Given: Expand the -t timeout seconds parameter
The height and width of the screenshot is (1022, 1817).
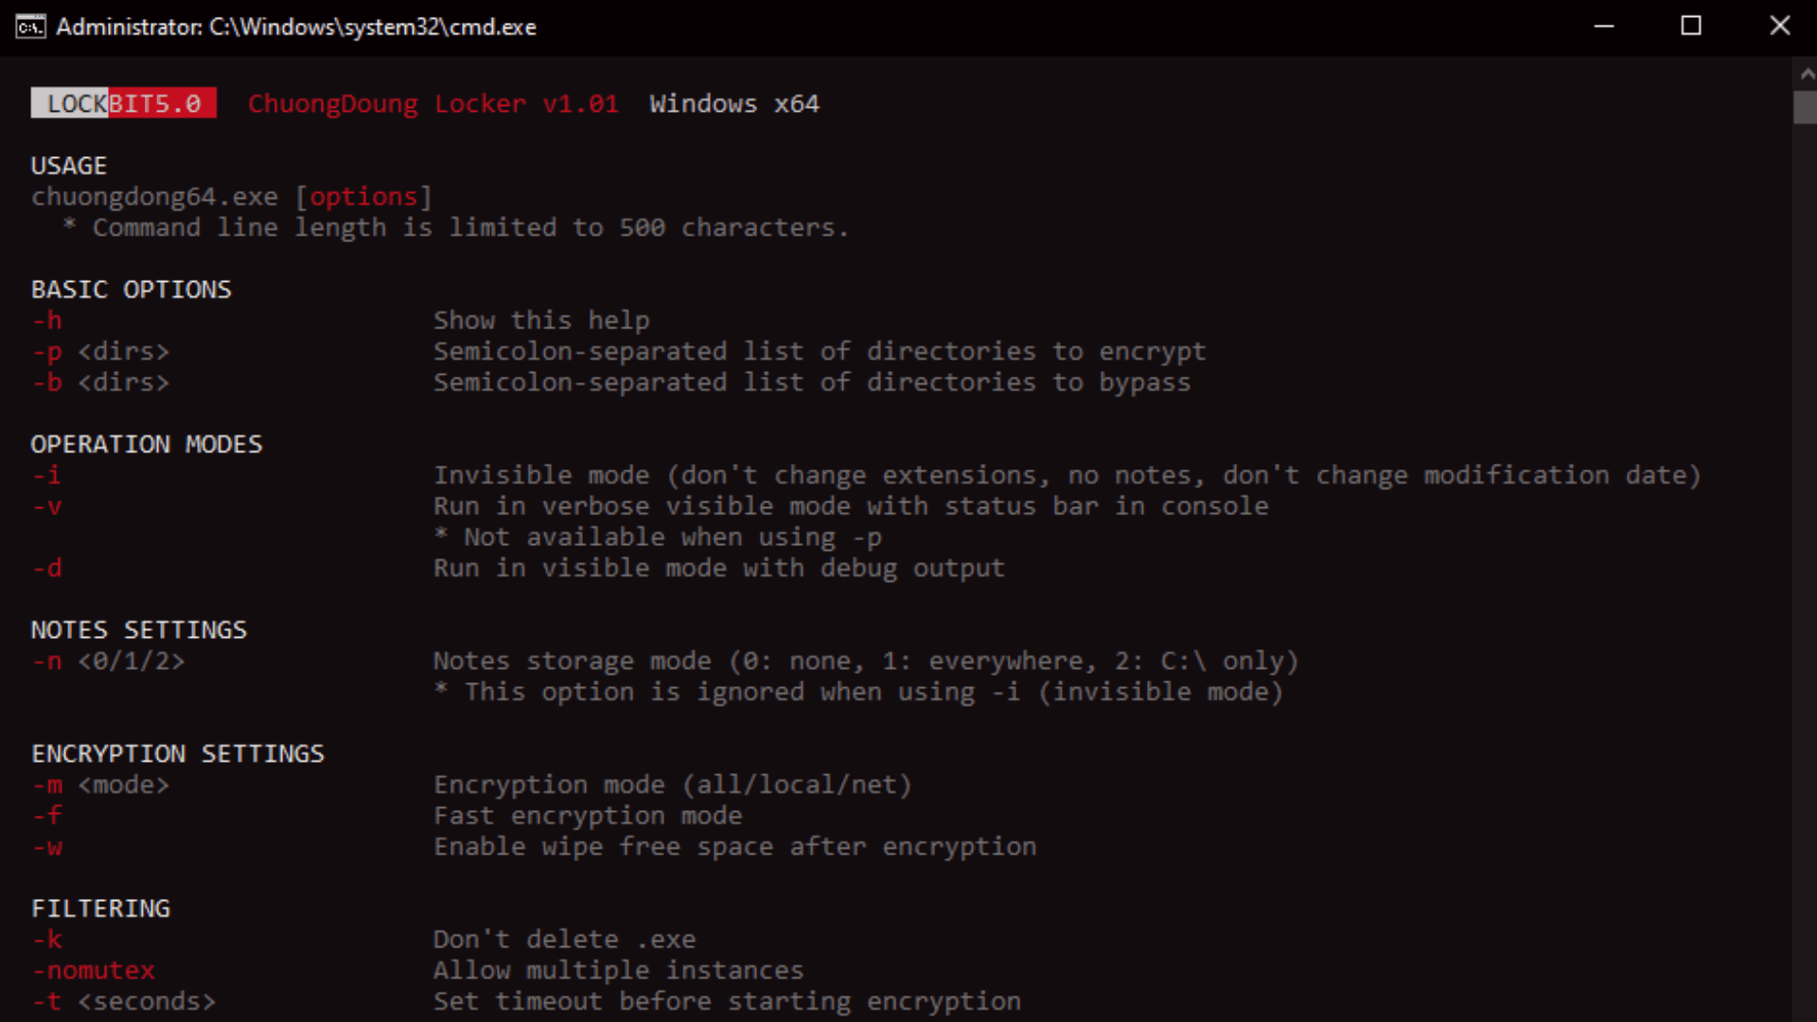Looking at the screenshot, I should point(123,1001).
